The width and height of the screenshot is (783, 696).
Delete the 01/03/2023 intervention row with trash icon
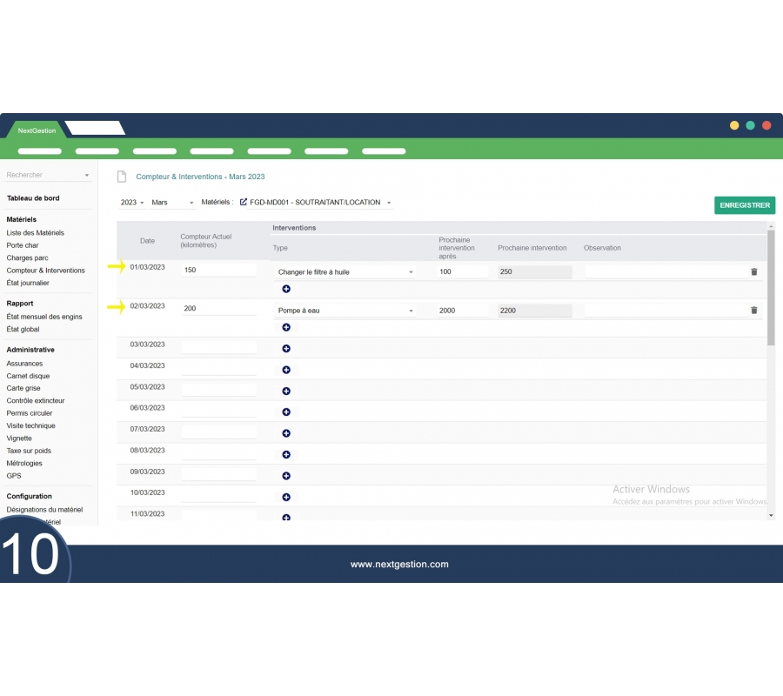(x=753, y=271)
